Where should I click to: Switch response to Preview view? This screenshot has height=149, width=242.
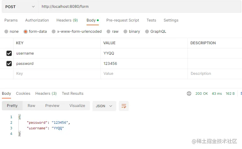coord(52,106)
